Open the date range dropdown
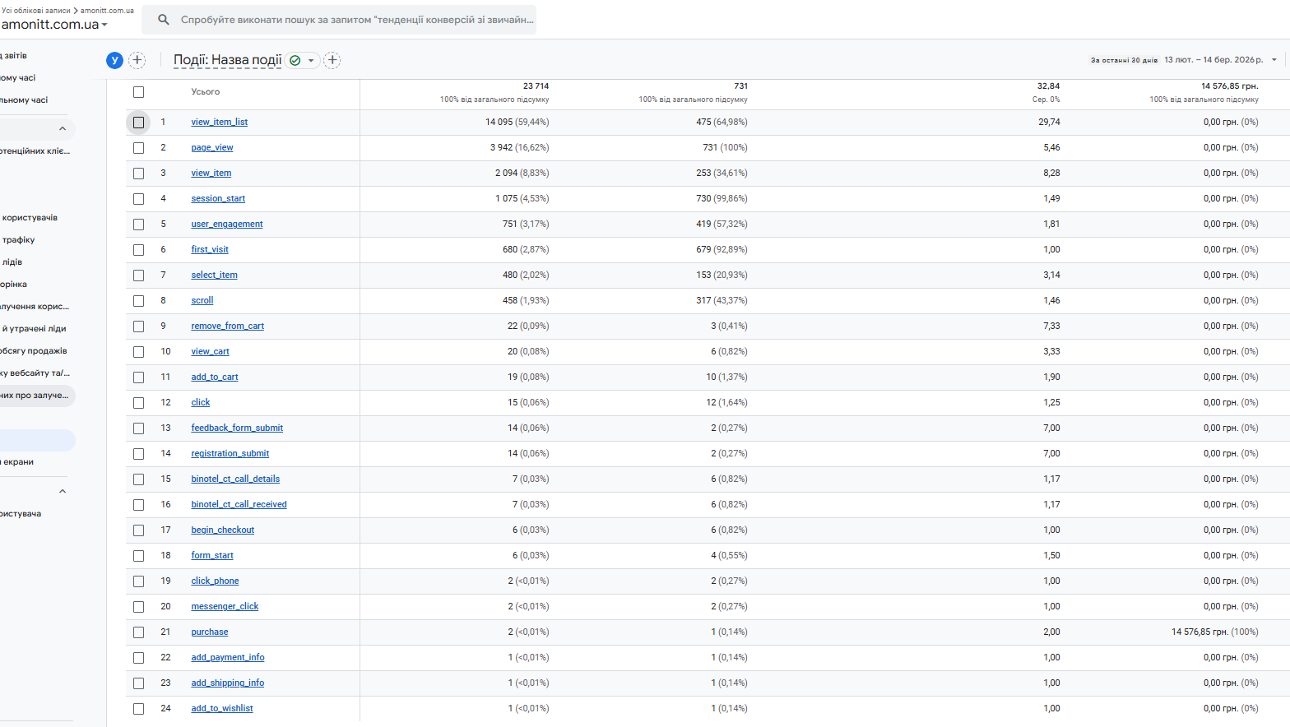This screenshot has width=1290, height=727. tap(1274, 60)
